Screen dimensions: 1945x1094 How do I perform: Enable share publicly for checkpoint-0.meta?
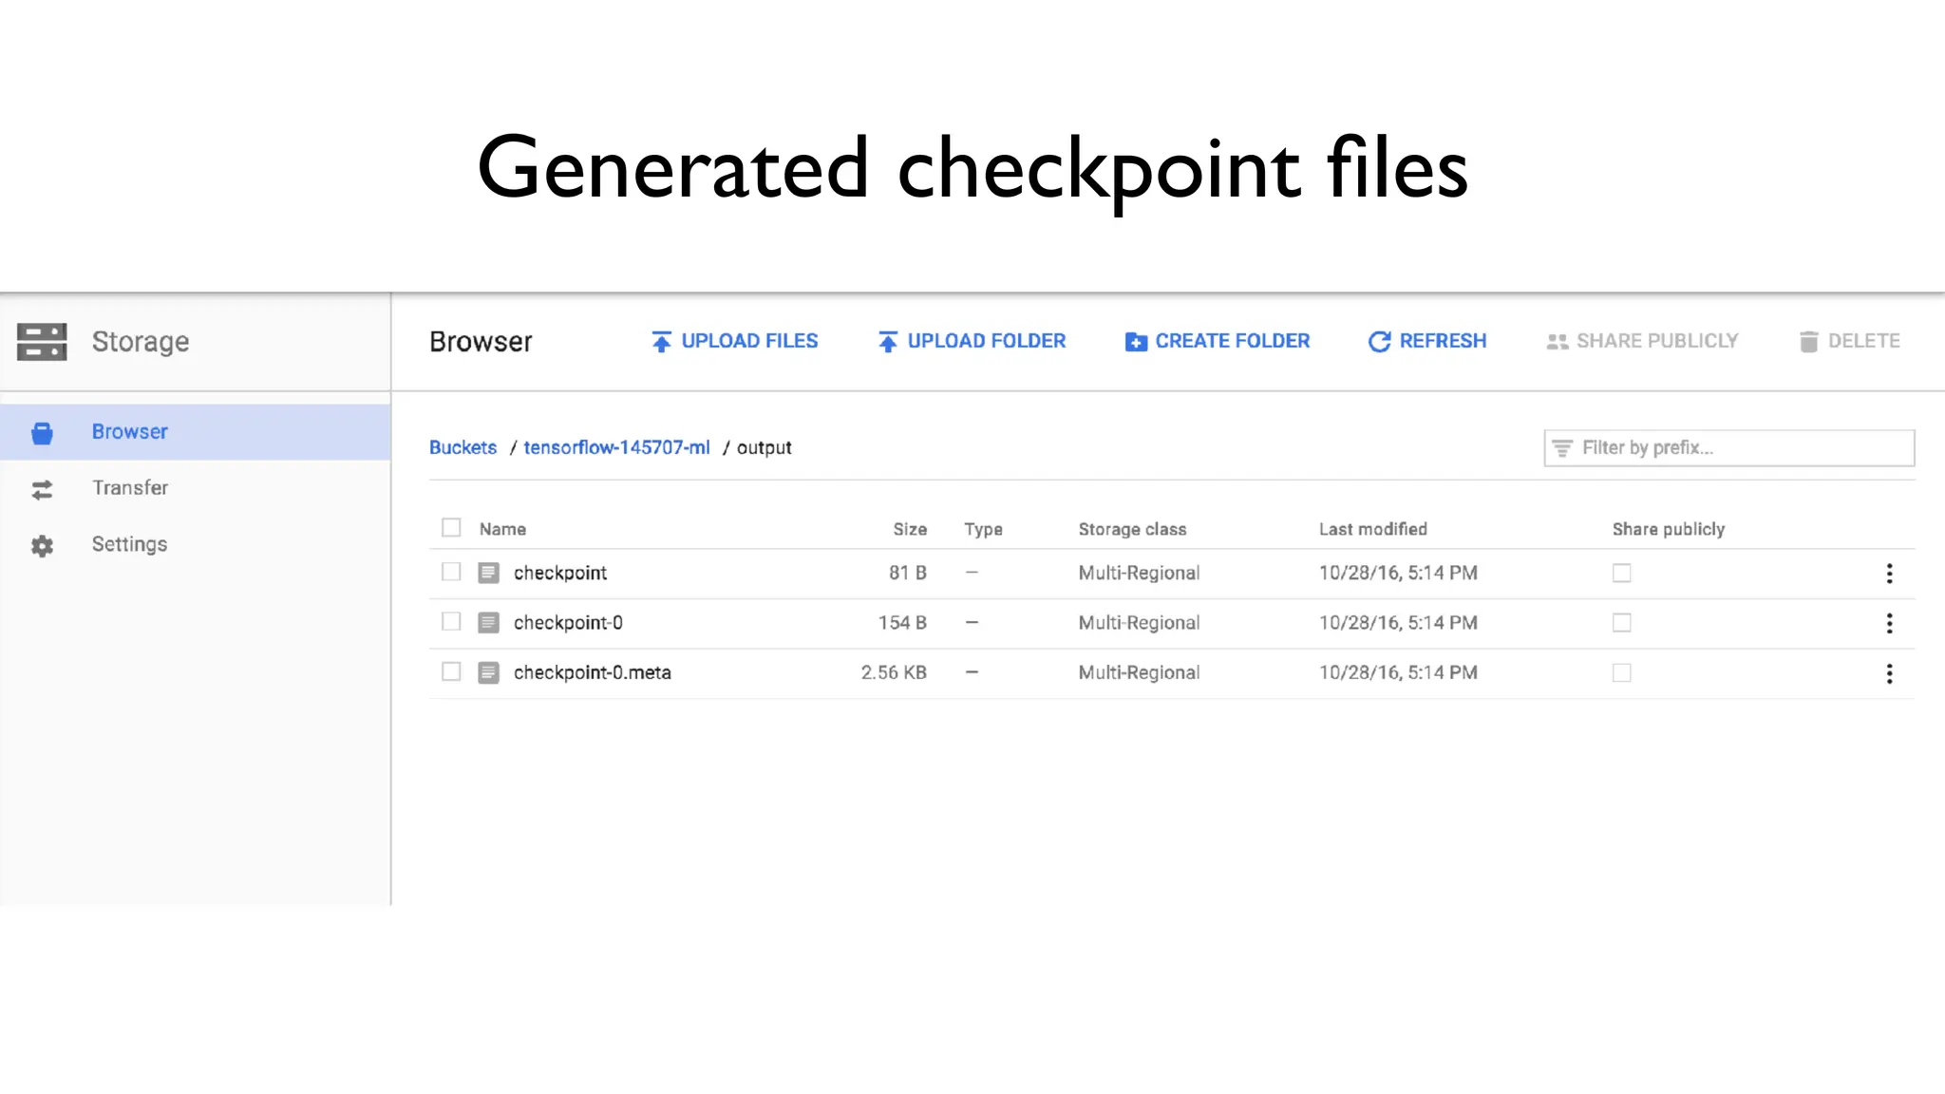[1621, 673]
